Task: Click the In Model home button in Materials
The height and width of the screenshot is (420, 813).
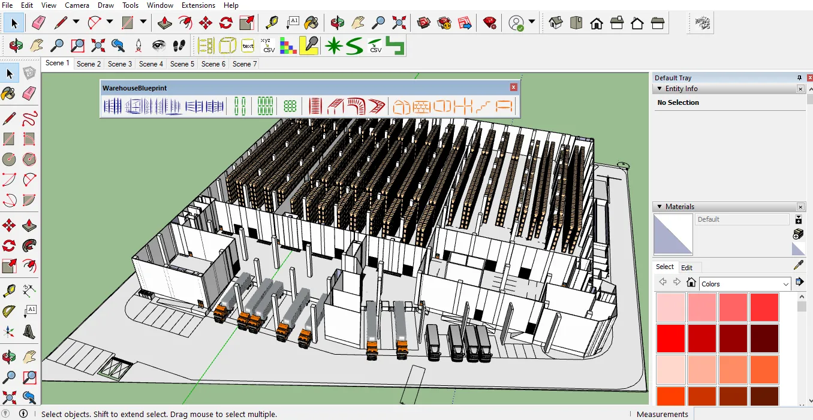Action: [691, 282]
